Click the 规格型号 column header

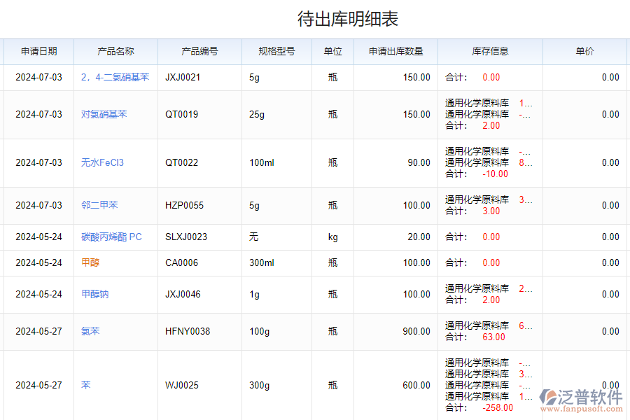[x=276, y=52]
